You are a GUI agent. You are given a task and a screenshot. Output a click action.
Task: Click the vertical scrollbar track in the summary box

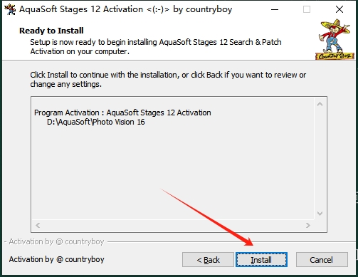(320, 159)
